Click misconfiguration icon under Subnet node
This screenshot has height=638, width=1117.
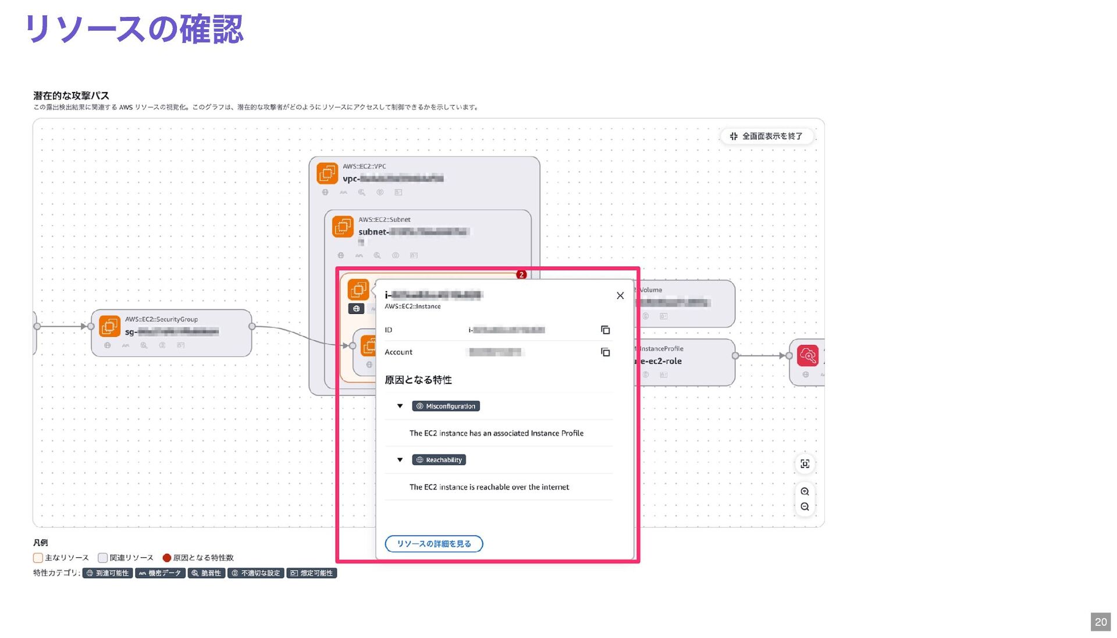tap(396, 255)
